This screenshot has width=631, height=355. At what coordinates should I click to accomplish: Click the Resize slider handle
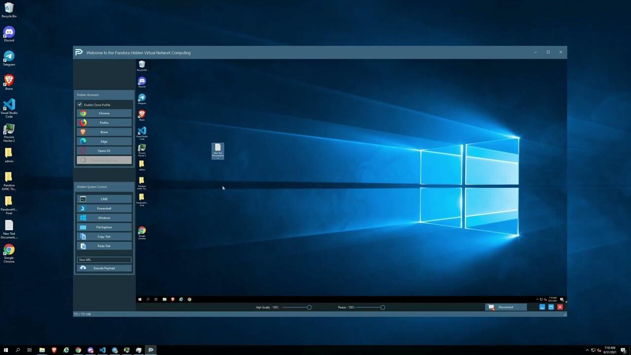[383, 307]
